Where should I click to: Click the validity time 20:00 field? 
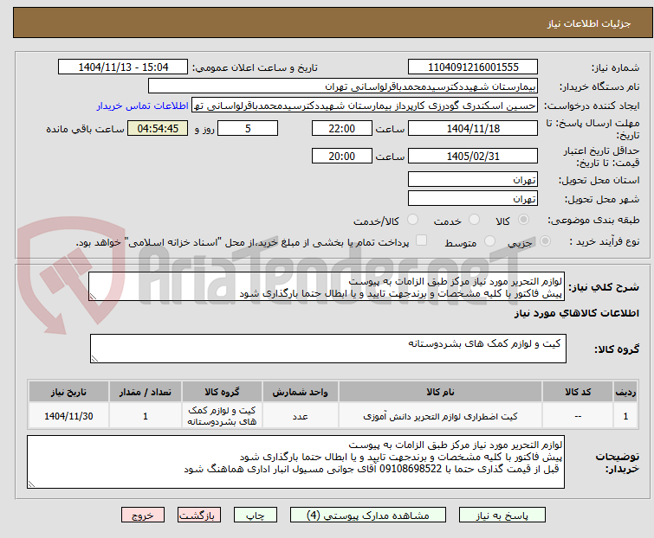[x=341, y=156]
